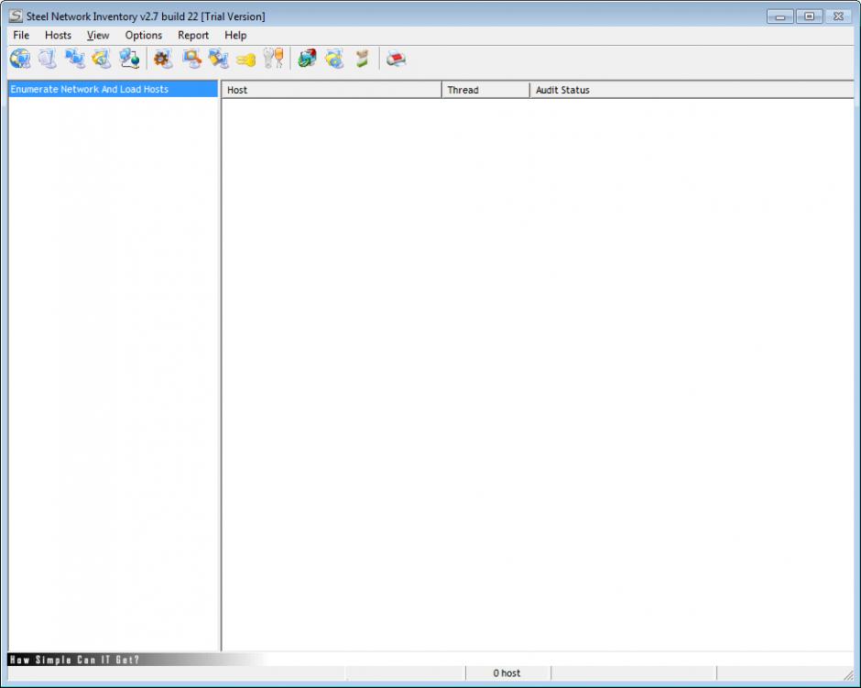The width and height of the screenshot is (861, 688).
Task: Click the paper scroll report icon
Action: tap(362, 59)
